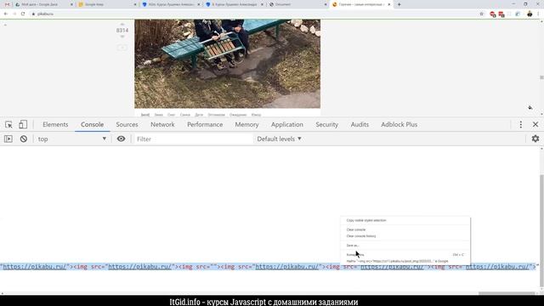
Task: Open the Memory tab
Action: (246, 125)
